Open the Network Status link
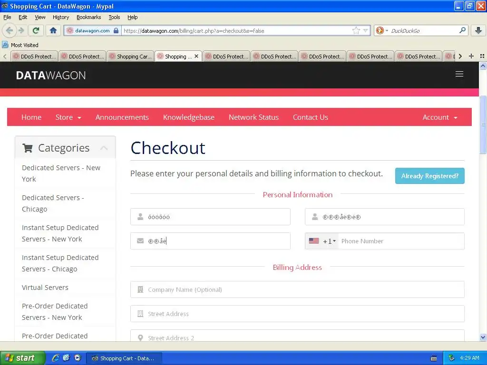The width and height of the screenshot is (487, 365). click(254, 117)
